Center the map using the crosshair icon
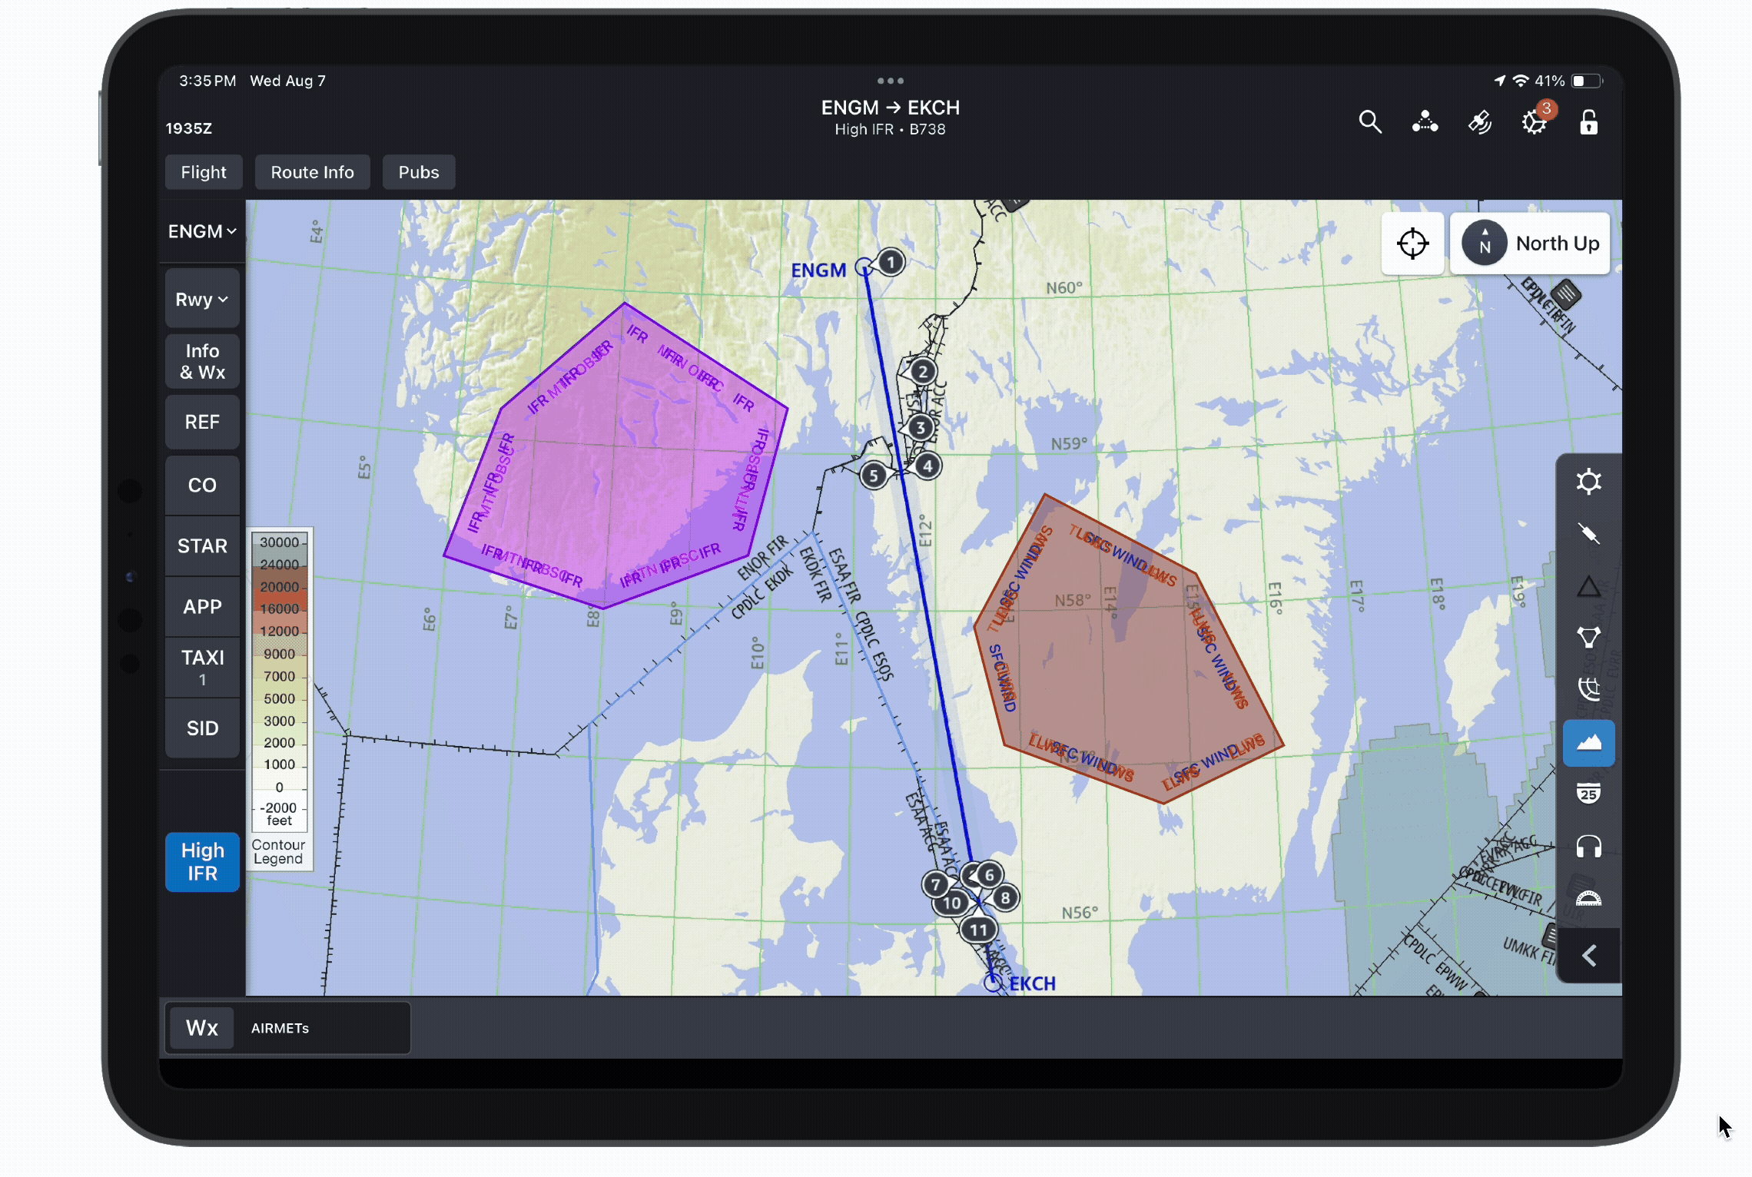This screenshot has height=1177, width=1752. point(1412,244)
